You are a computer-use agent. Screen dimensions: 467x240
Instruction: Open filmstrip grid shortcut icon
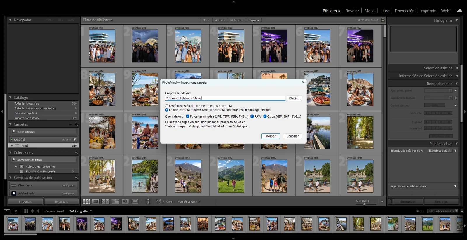26,211
